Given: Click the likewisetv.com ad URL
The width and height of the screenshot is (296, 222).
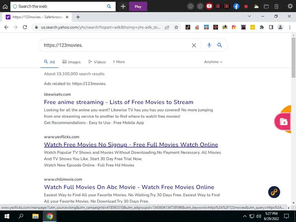Looking at the screenshot, I should (x=58, y=95).
